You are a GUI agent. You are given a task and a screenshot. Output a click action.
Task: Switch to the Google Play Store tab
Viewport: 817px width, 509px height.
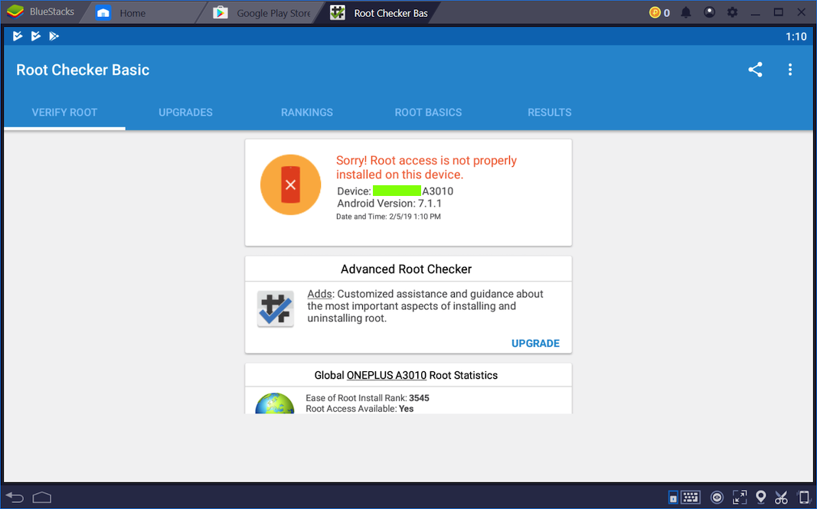[262, 13]
